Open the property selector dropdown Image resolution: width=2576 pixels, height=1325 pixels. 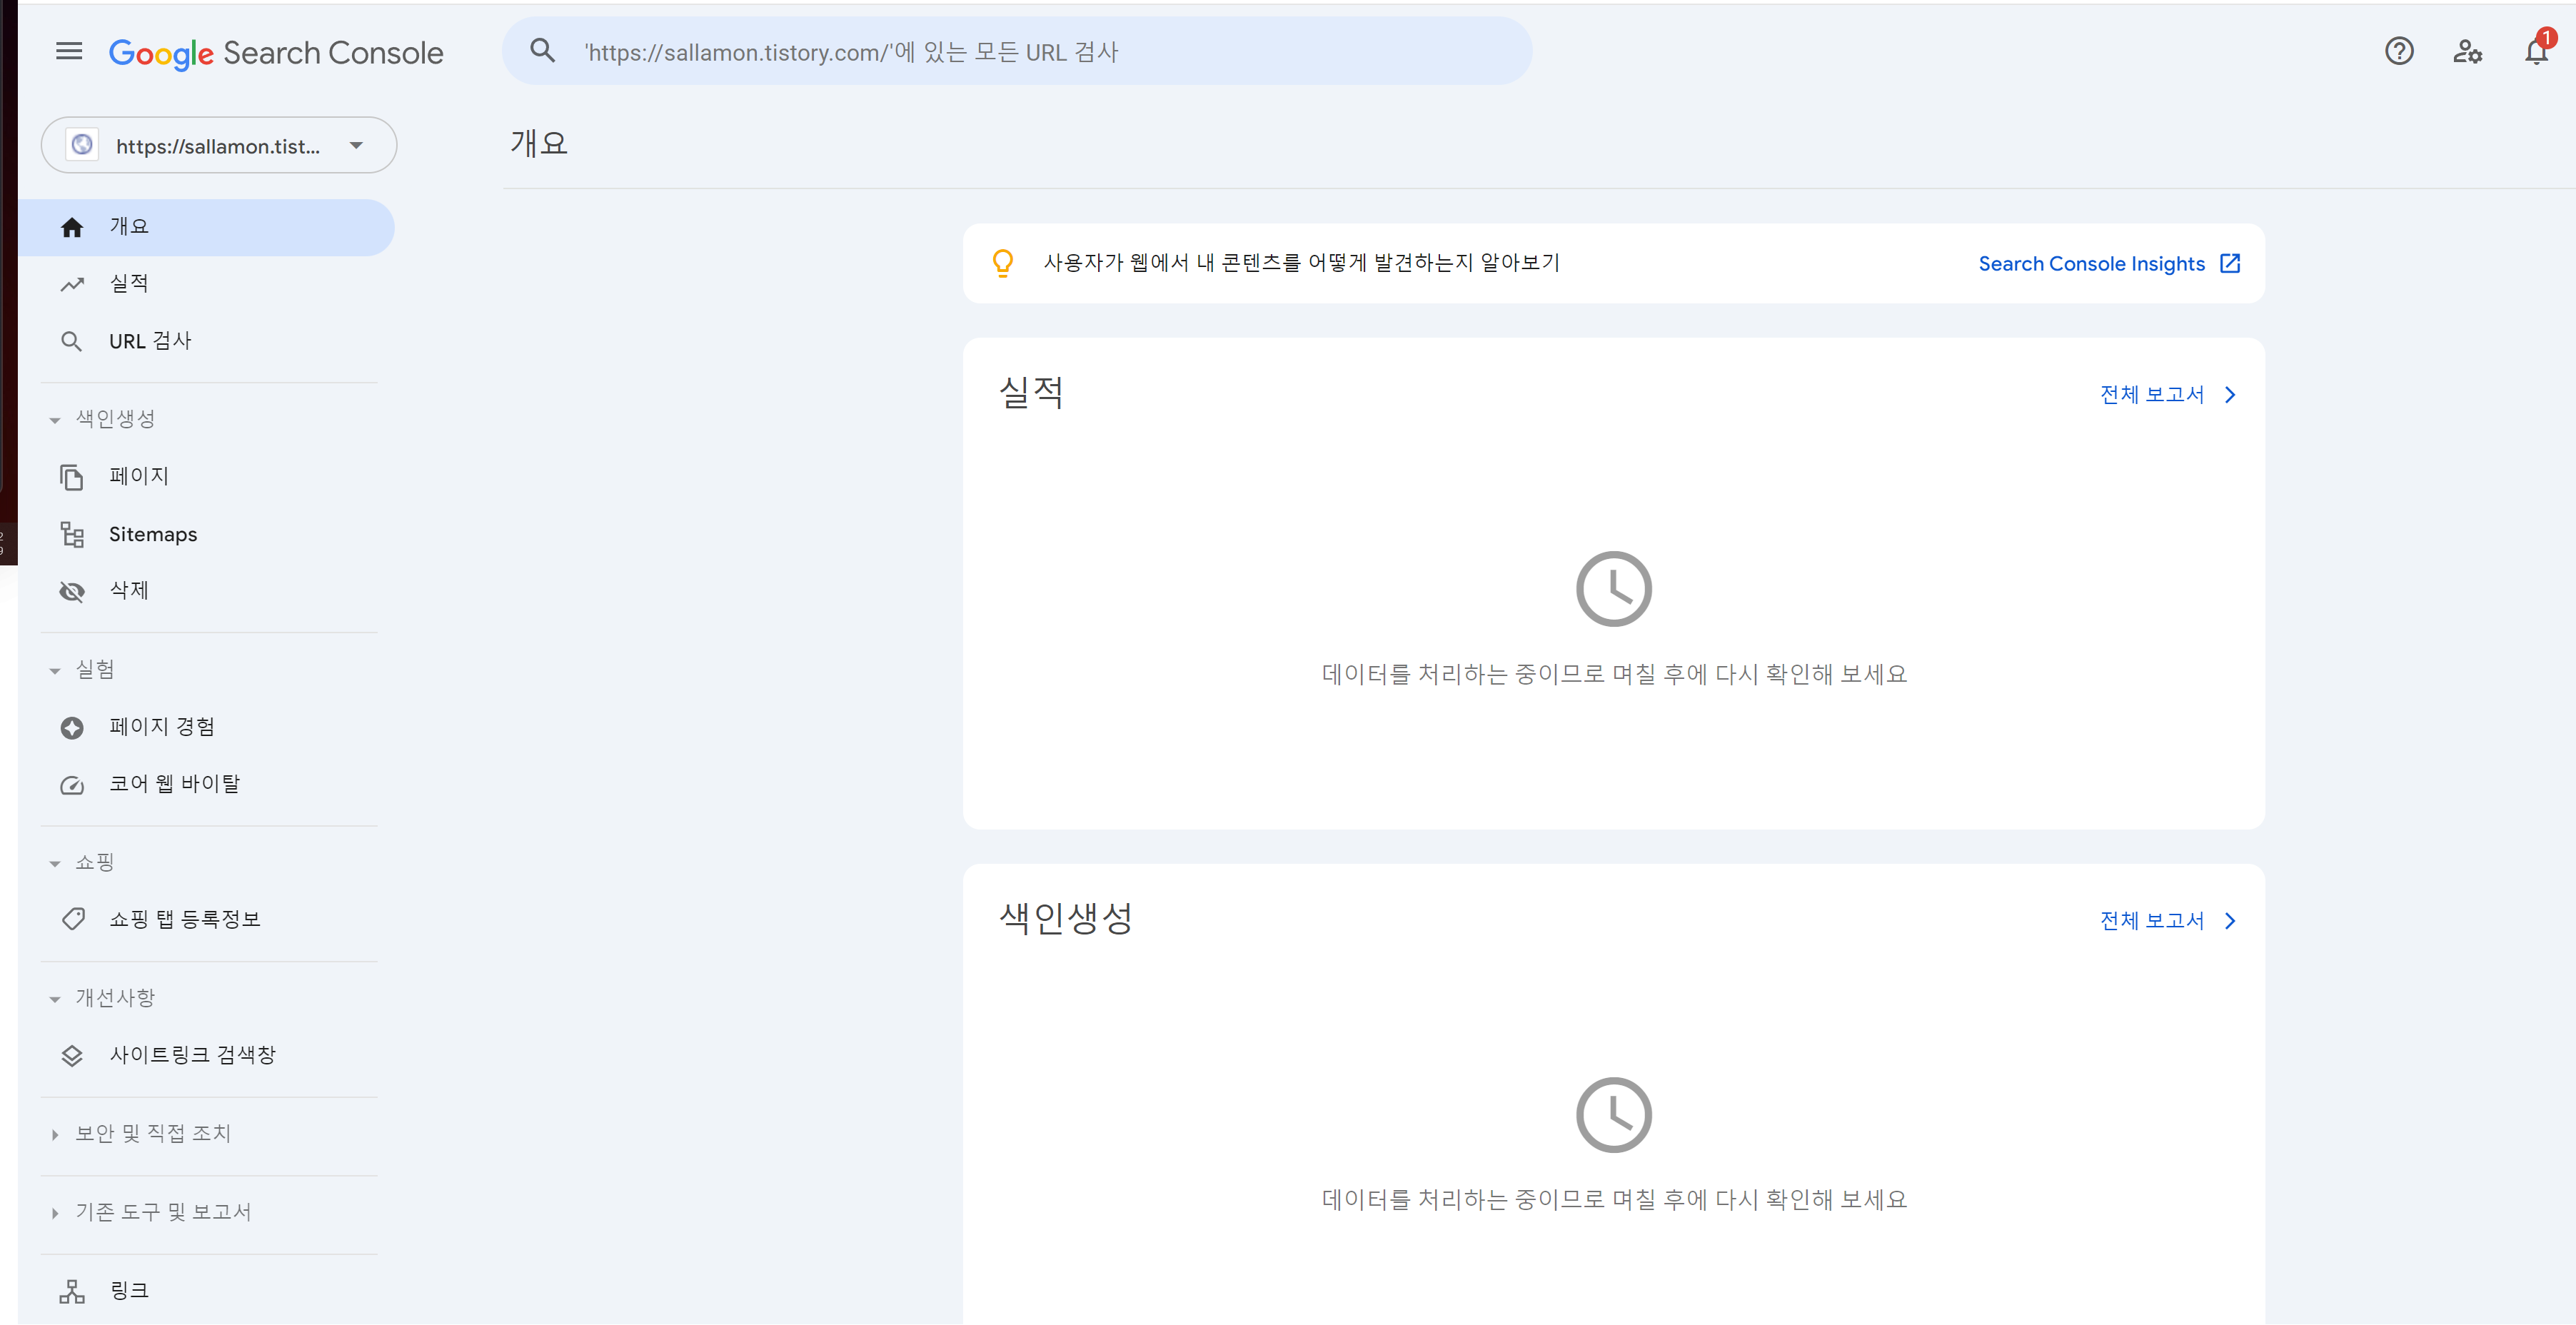coord(218,146)
